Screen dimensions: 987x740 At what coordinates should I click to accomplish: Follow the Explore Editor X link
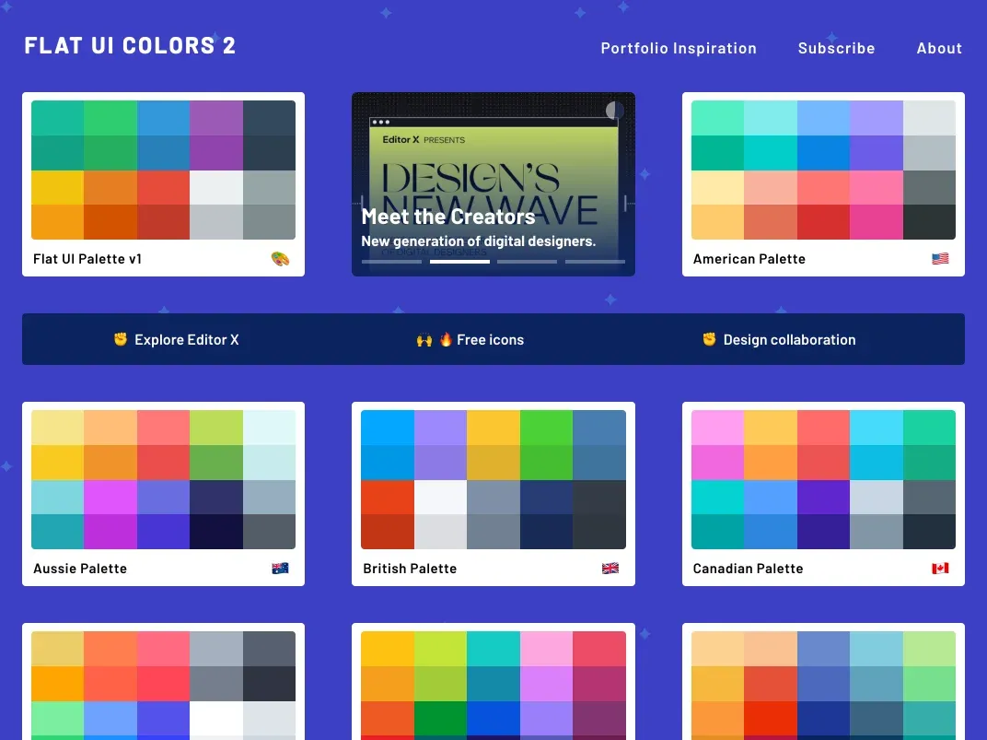(186, 340)
